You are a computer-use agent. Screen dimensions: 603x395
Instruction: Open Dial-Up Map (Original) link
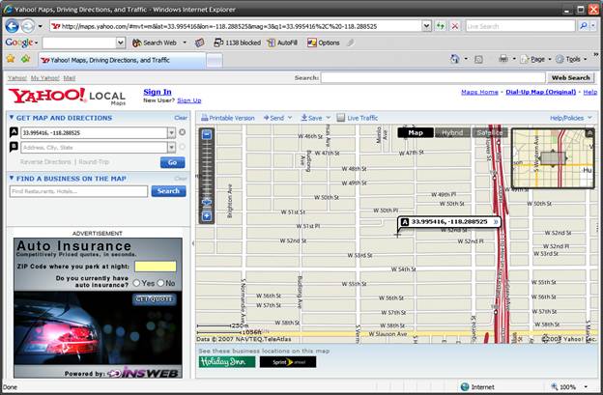click(x=541, y=92)
